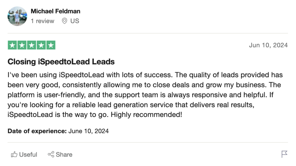Click the fourth green star

(x=41, y=45)
